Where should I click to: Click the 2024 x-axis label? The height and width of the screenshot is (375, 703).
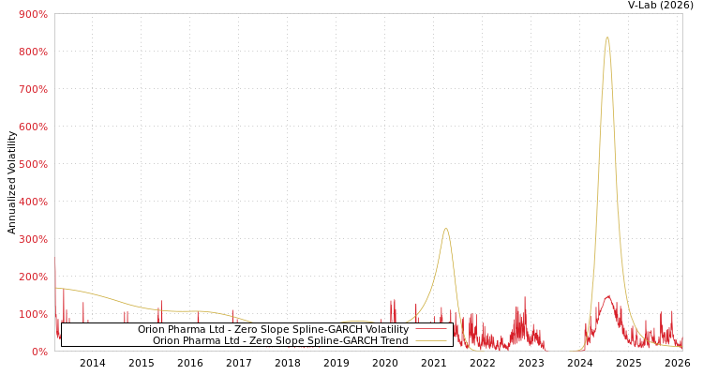pyautogui.click(x=580, y=363)
